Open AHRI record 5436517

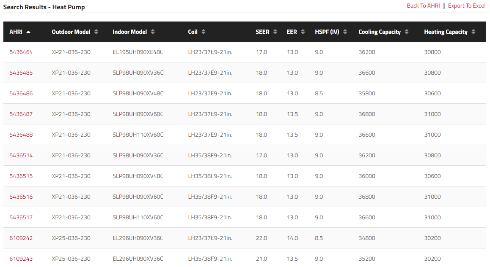21,218
